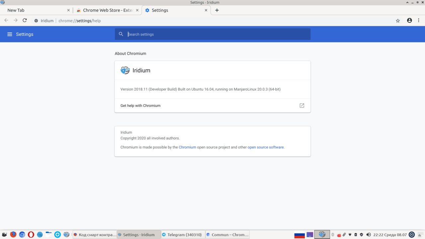
Task: Switch to Telegram (340310) window
Action: click(x=183, y=235)
